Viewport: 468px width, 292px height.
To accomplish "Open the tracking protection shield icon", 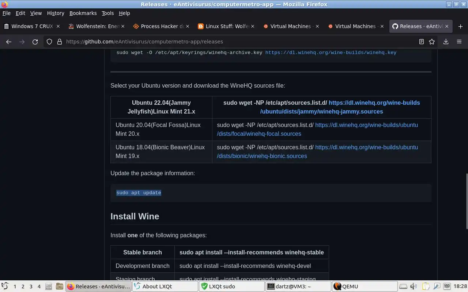I will point(49,42).
